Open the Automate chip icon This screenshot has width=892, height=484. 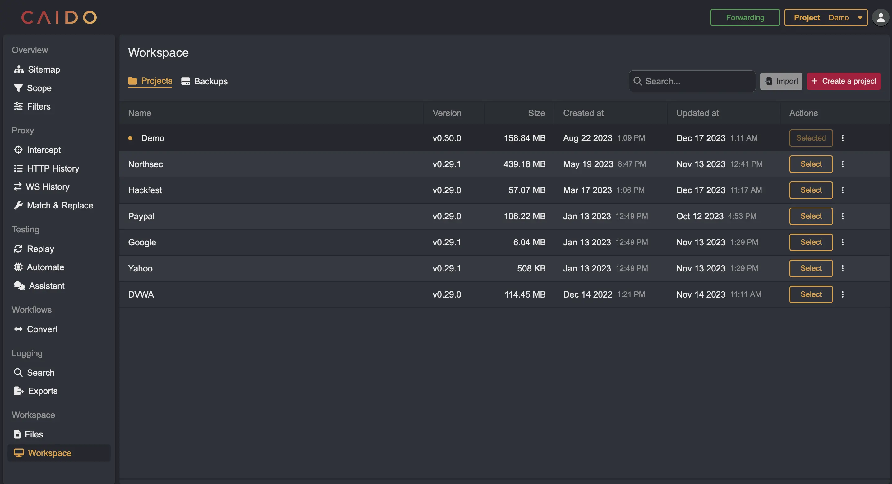(x=18, y=267)
